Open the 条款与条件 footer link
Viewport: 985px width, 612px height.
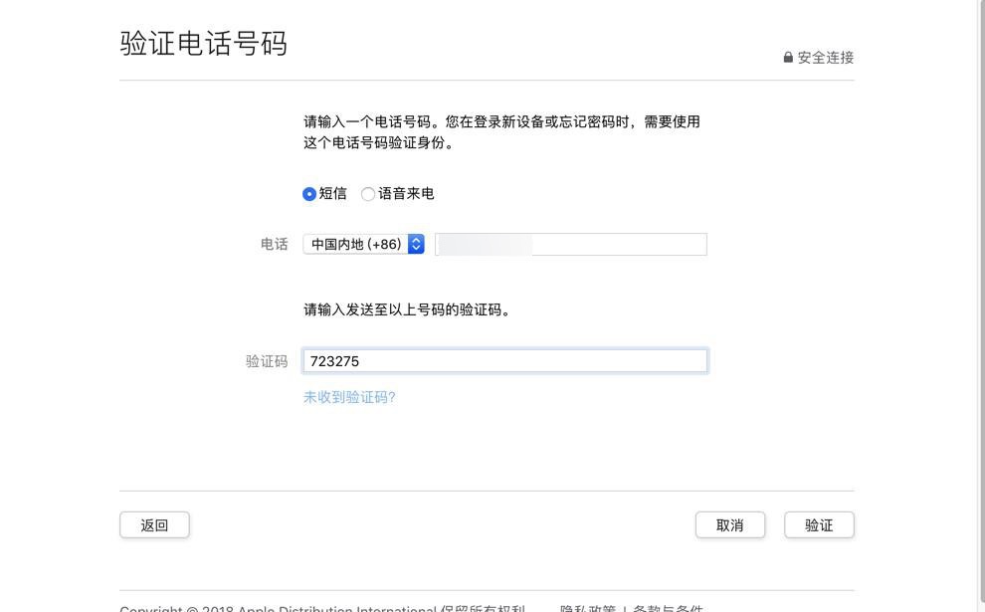(668, 608)
